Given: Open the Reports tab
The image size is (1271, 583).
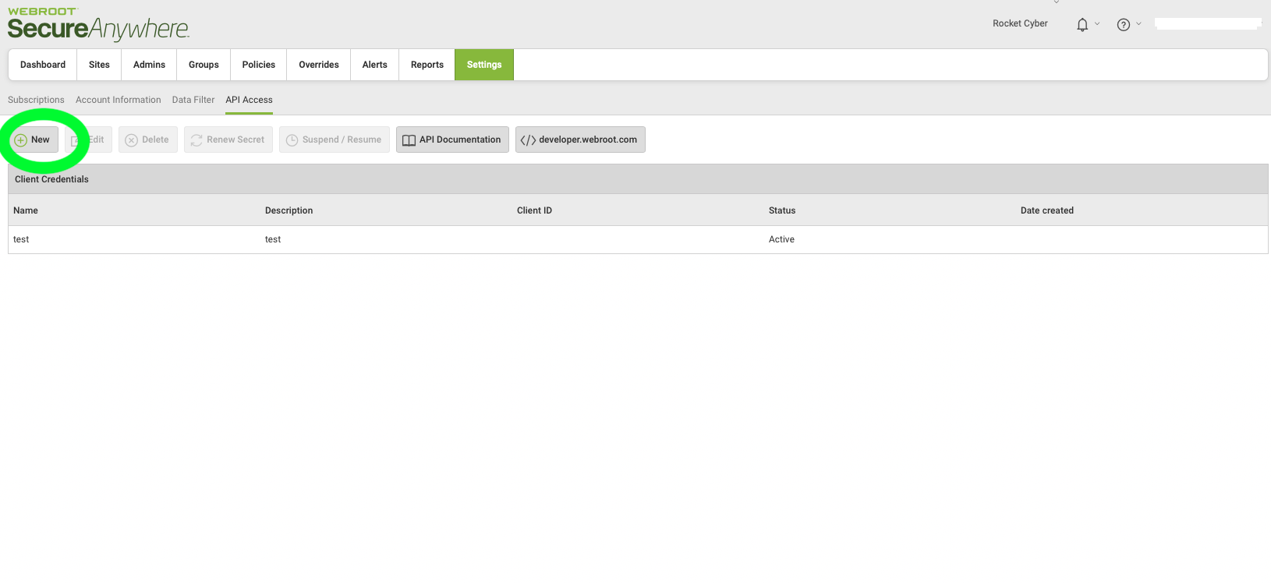Looking at the screenshot, I should click(x=427, y=65).
